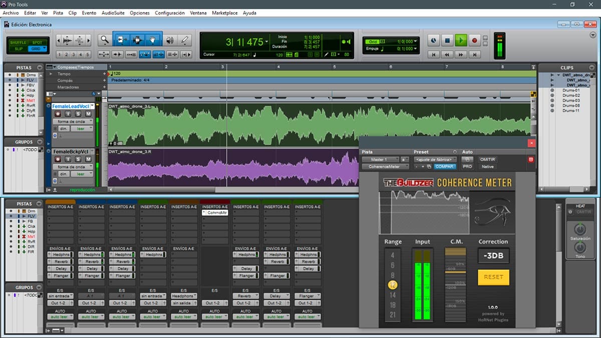Select the Selector waveform tool
The width and height of the screenshot is (601, 338).
pyautogui.click(x=137, y=40)
